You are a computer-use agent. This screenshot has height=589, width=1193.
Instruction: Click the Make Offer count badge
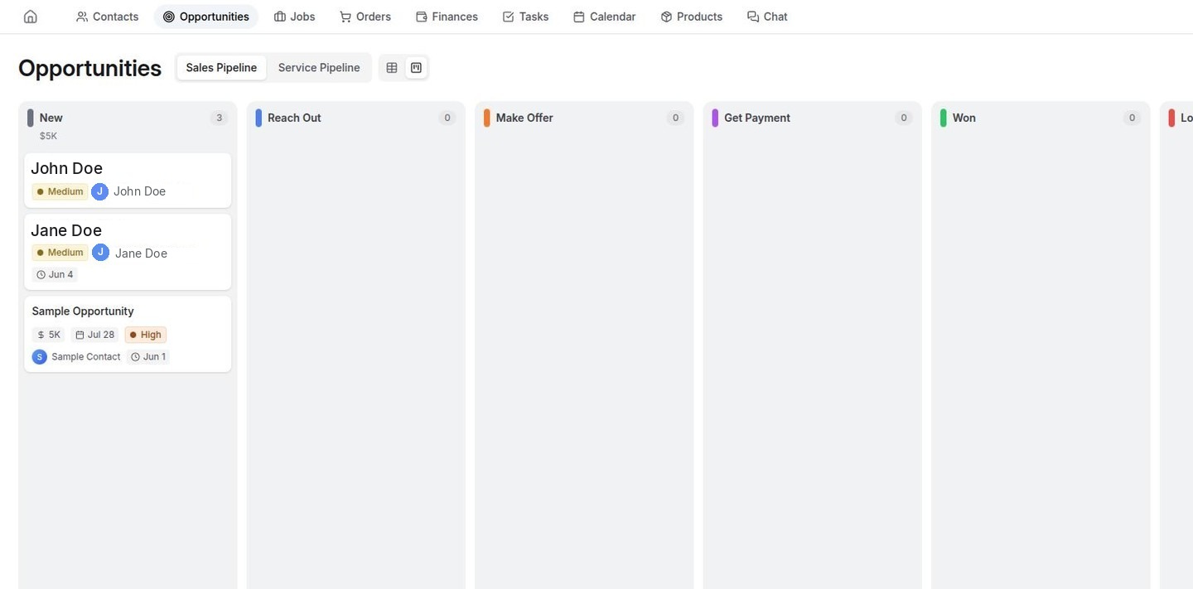click(675, 118)
